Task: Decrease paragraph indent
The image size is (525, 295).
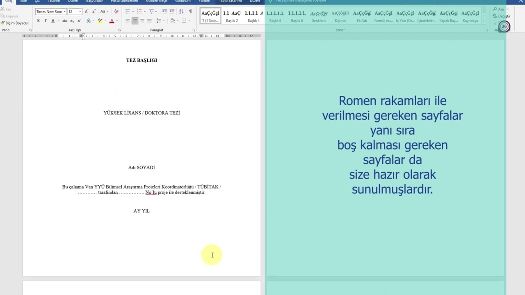Action: [x=164, y=11]
